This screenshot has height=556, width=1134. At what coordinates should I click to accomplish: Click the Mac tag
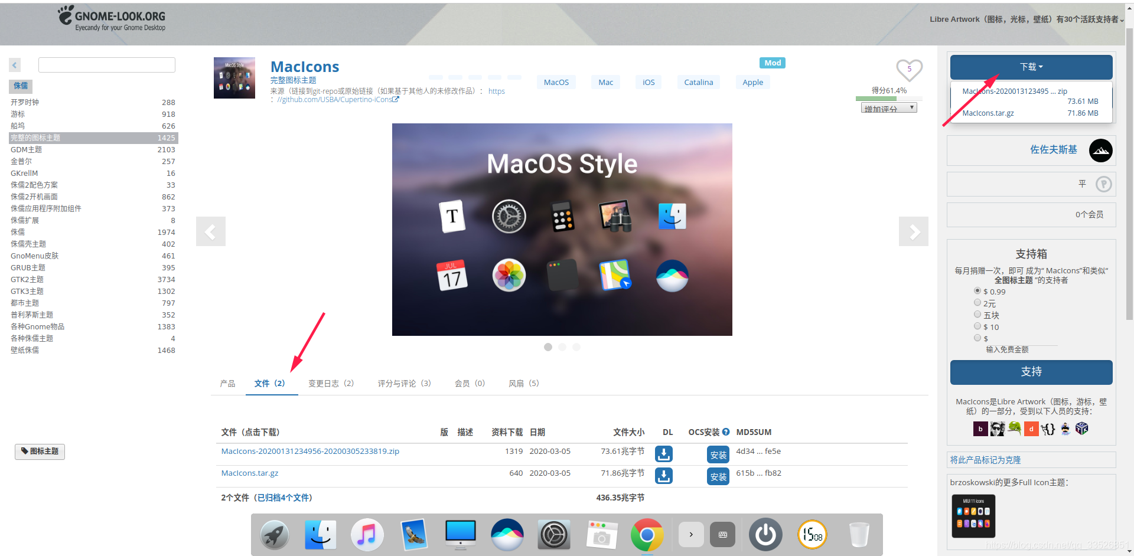click(606, 82)
